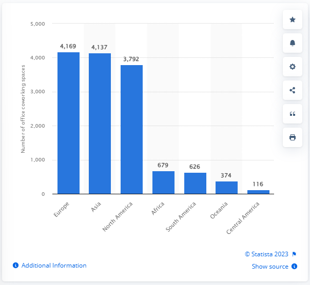Open the gear settings icon
The height and width of the screenshot is (285, 310).
[293, 67]
